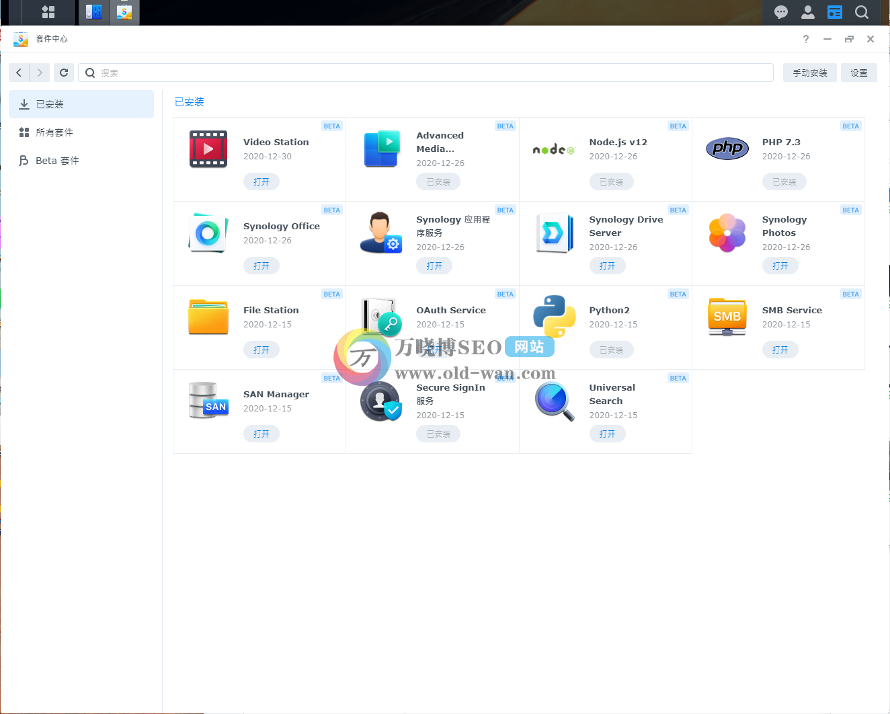Click the SAN Manager title text
This screenshot has height=714, width=890.
tap(276, 394)
